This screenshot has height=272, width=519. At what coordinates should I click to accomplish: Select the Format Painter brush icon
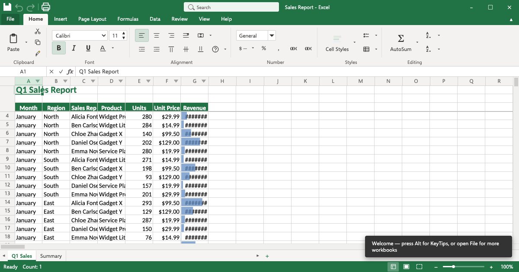(38, 54)
